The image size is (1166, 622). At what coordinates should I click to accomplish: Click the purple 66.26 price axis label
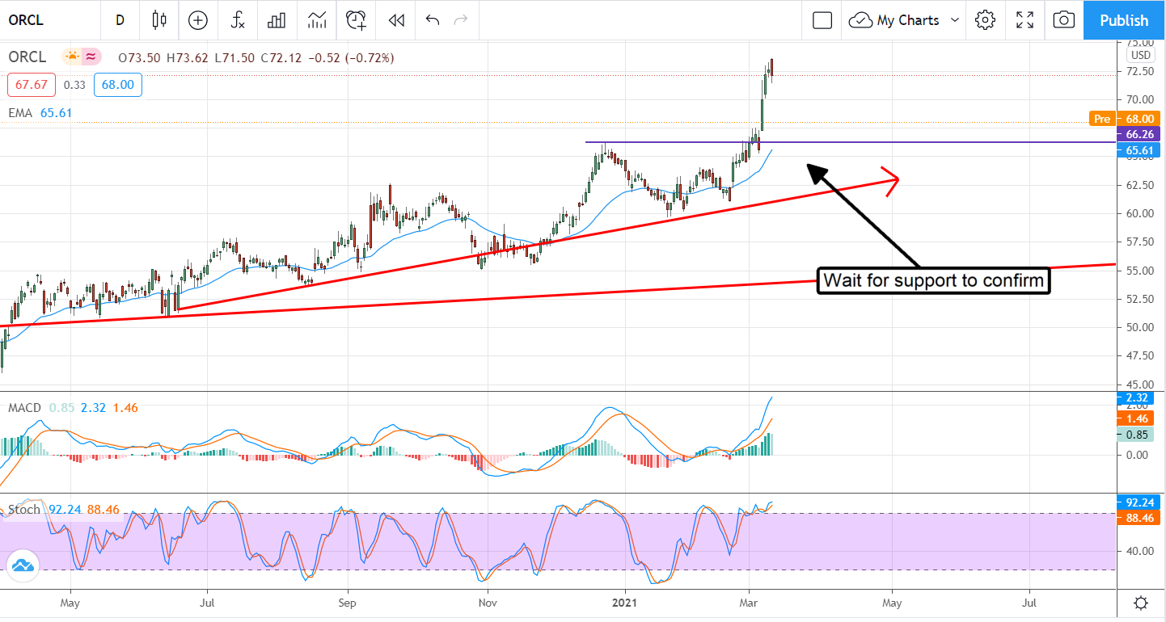click(x=1139, y=134)
